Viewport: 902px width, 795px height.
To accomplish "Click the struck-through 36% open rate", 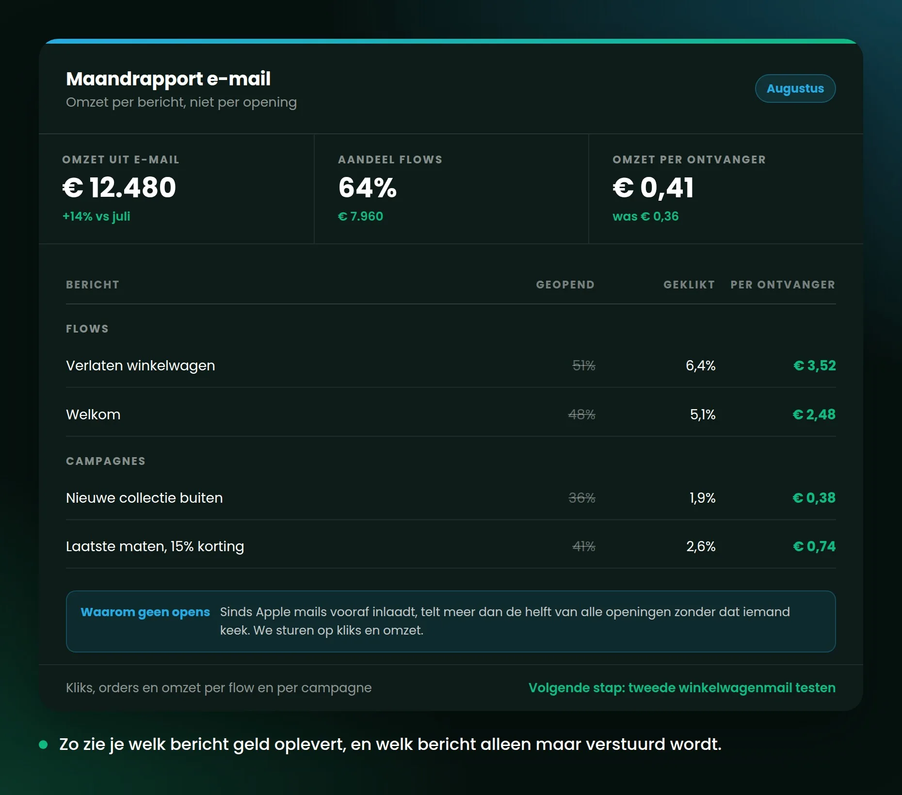I will (x=582, y=498).
